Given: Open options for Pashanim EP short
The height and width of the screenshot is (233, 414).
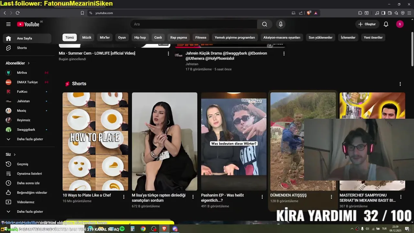Looking at the screenshot, I should [x=262, y=197].
